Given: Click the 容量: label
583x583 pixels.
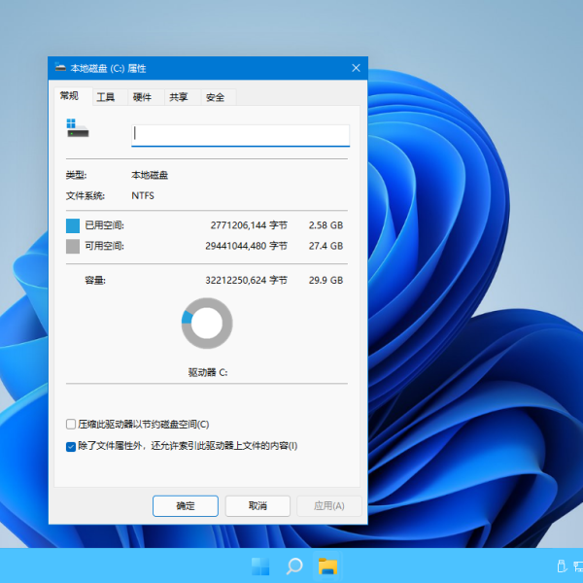Looking at the screenshot, I should (x=95, y=280).
